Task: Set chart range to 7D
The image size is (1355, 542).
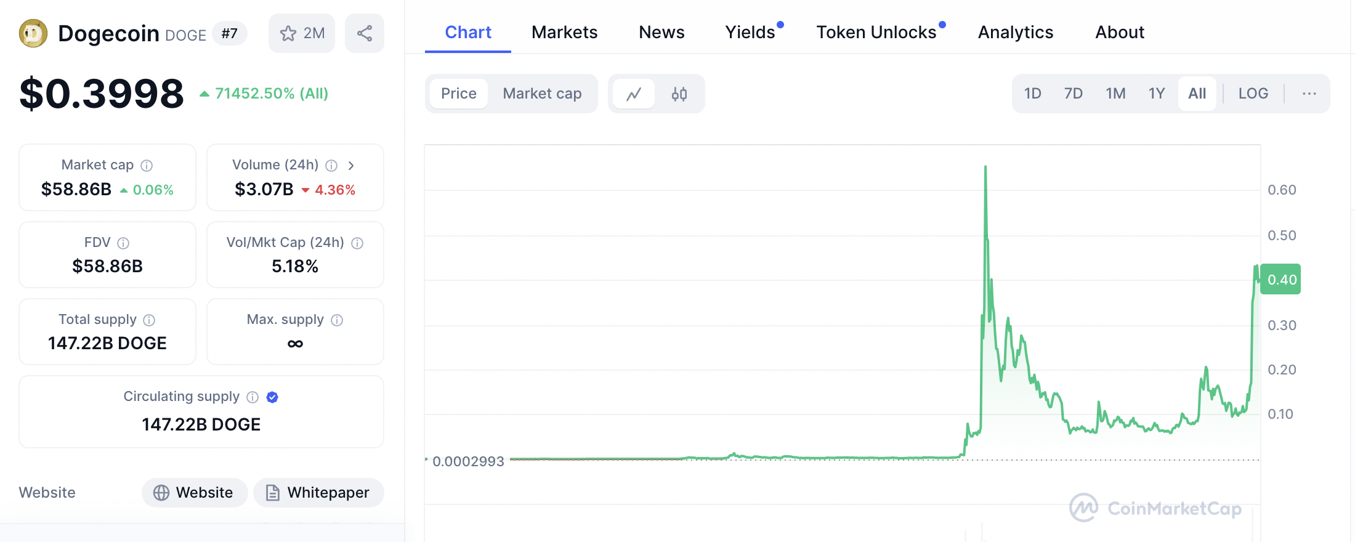Action: [x=1074, y=94]
